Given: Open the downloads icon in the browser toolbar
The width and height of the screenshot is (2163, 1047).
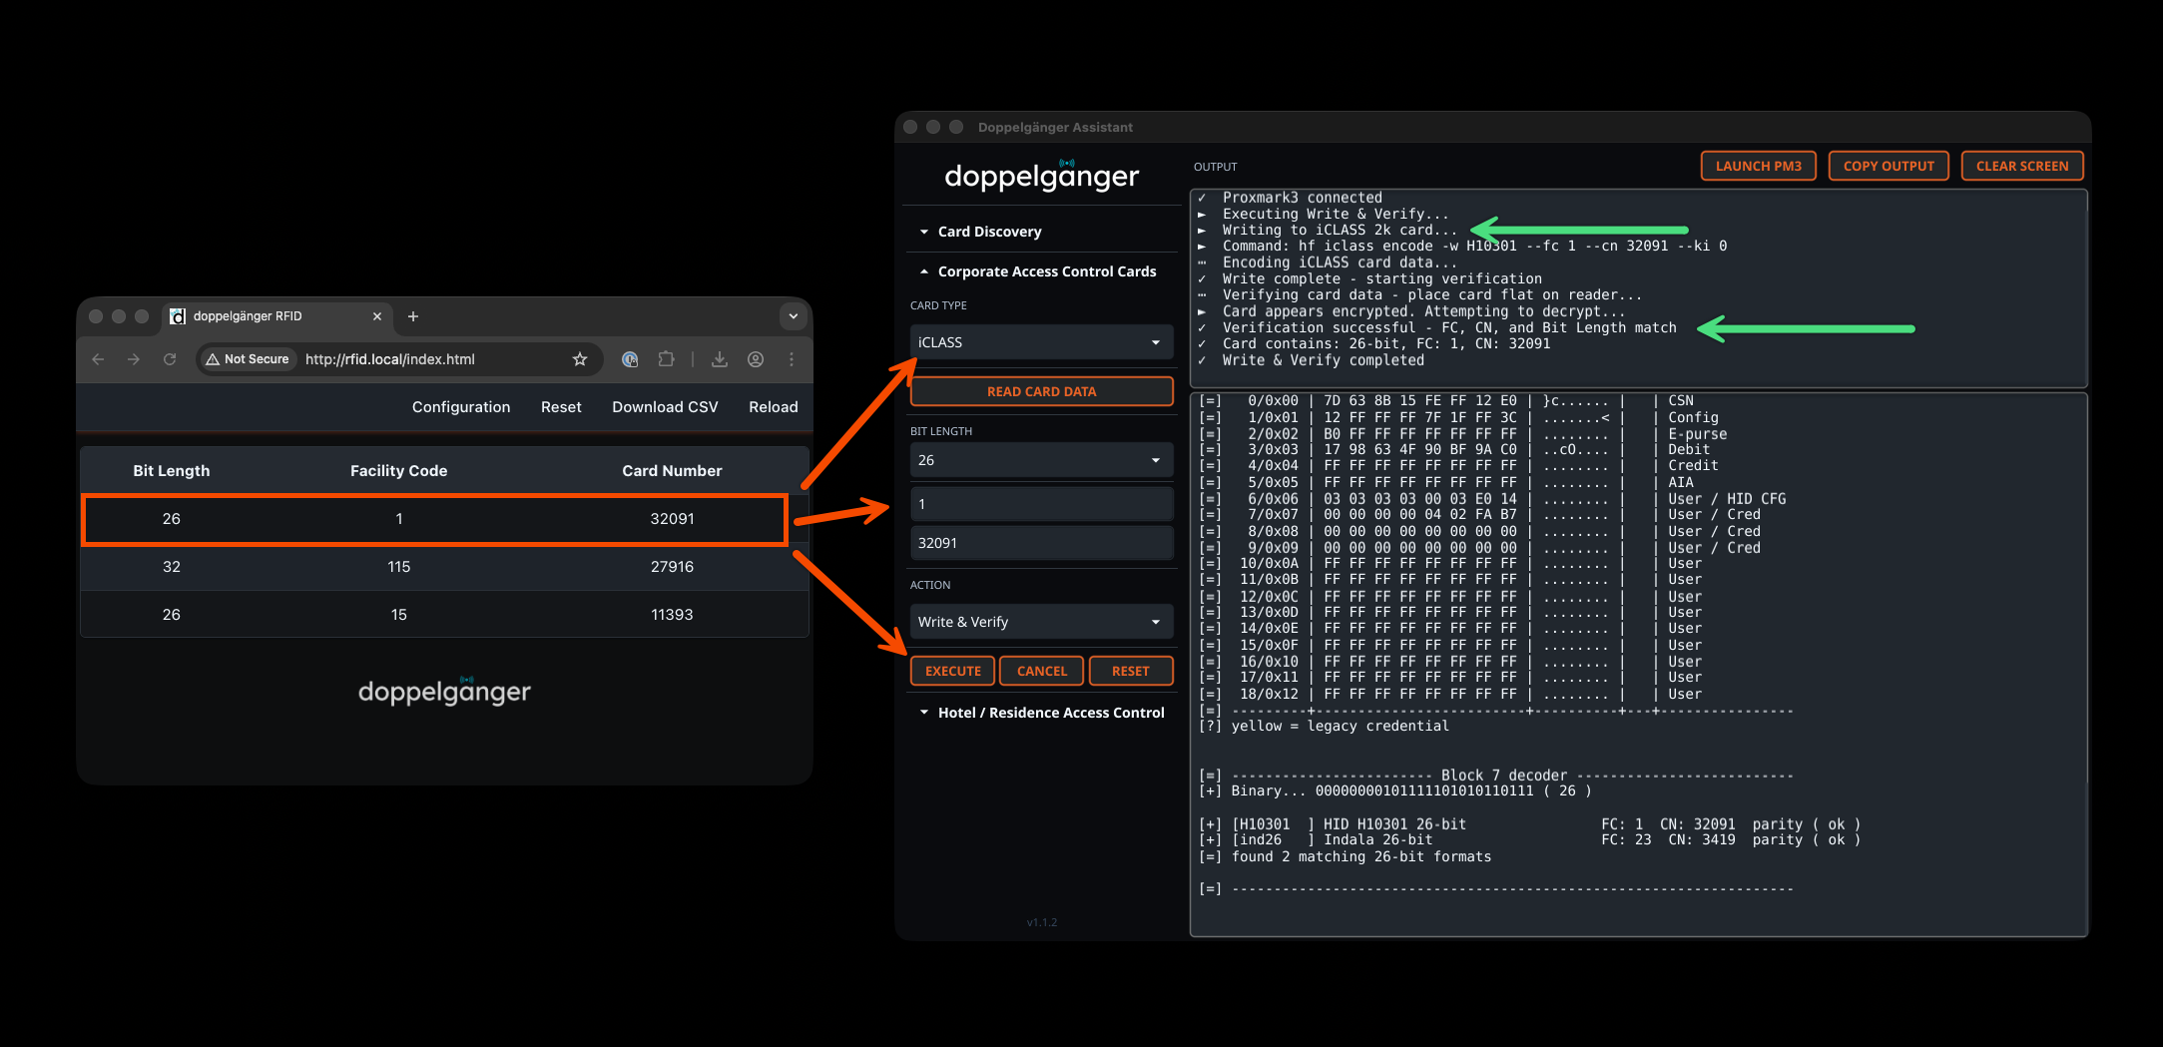Looking at the screenshot, I should (x=720, y=359).
